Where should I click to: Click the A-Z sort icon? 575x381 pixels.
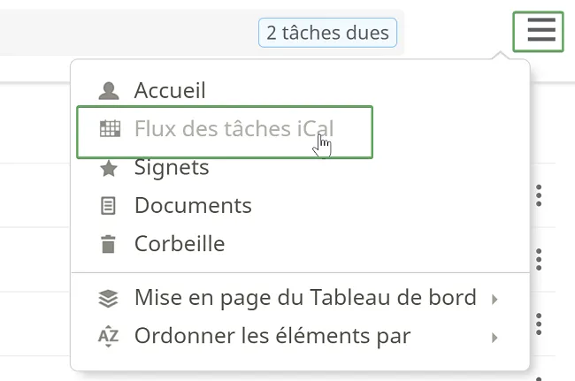click(x=108, y=336)
